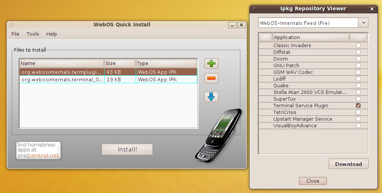Select the org.webosinternals.terminal_0 file row
Viewport: 382px width, 193px height.
pos(108,79)
